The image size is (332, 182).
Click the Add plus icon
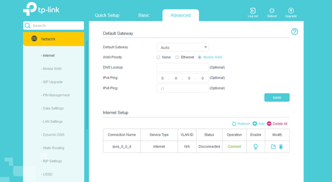click(x=255, y=124)
